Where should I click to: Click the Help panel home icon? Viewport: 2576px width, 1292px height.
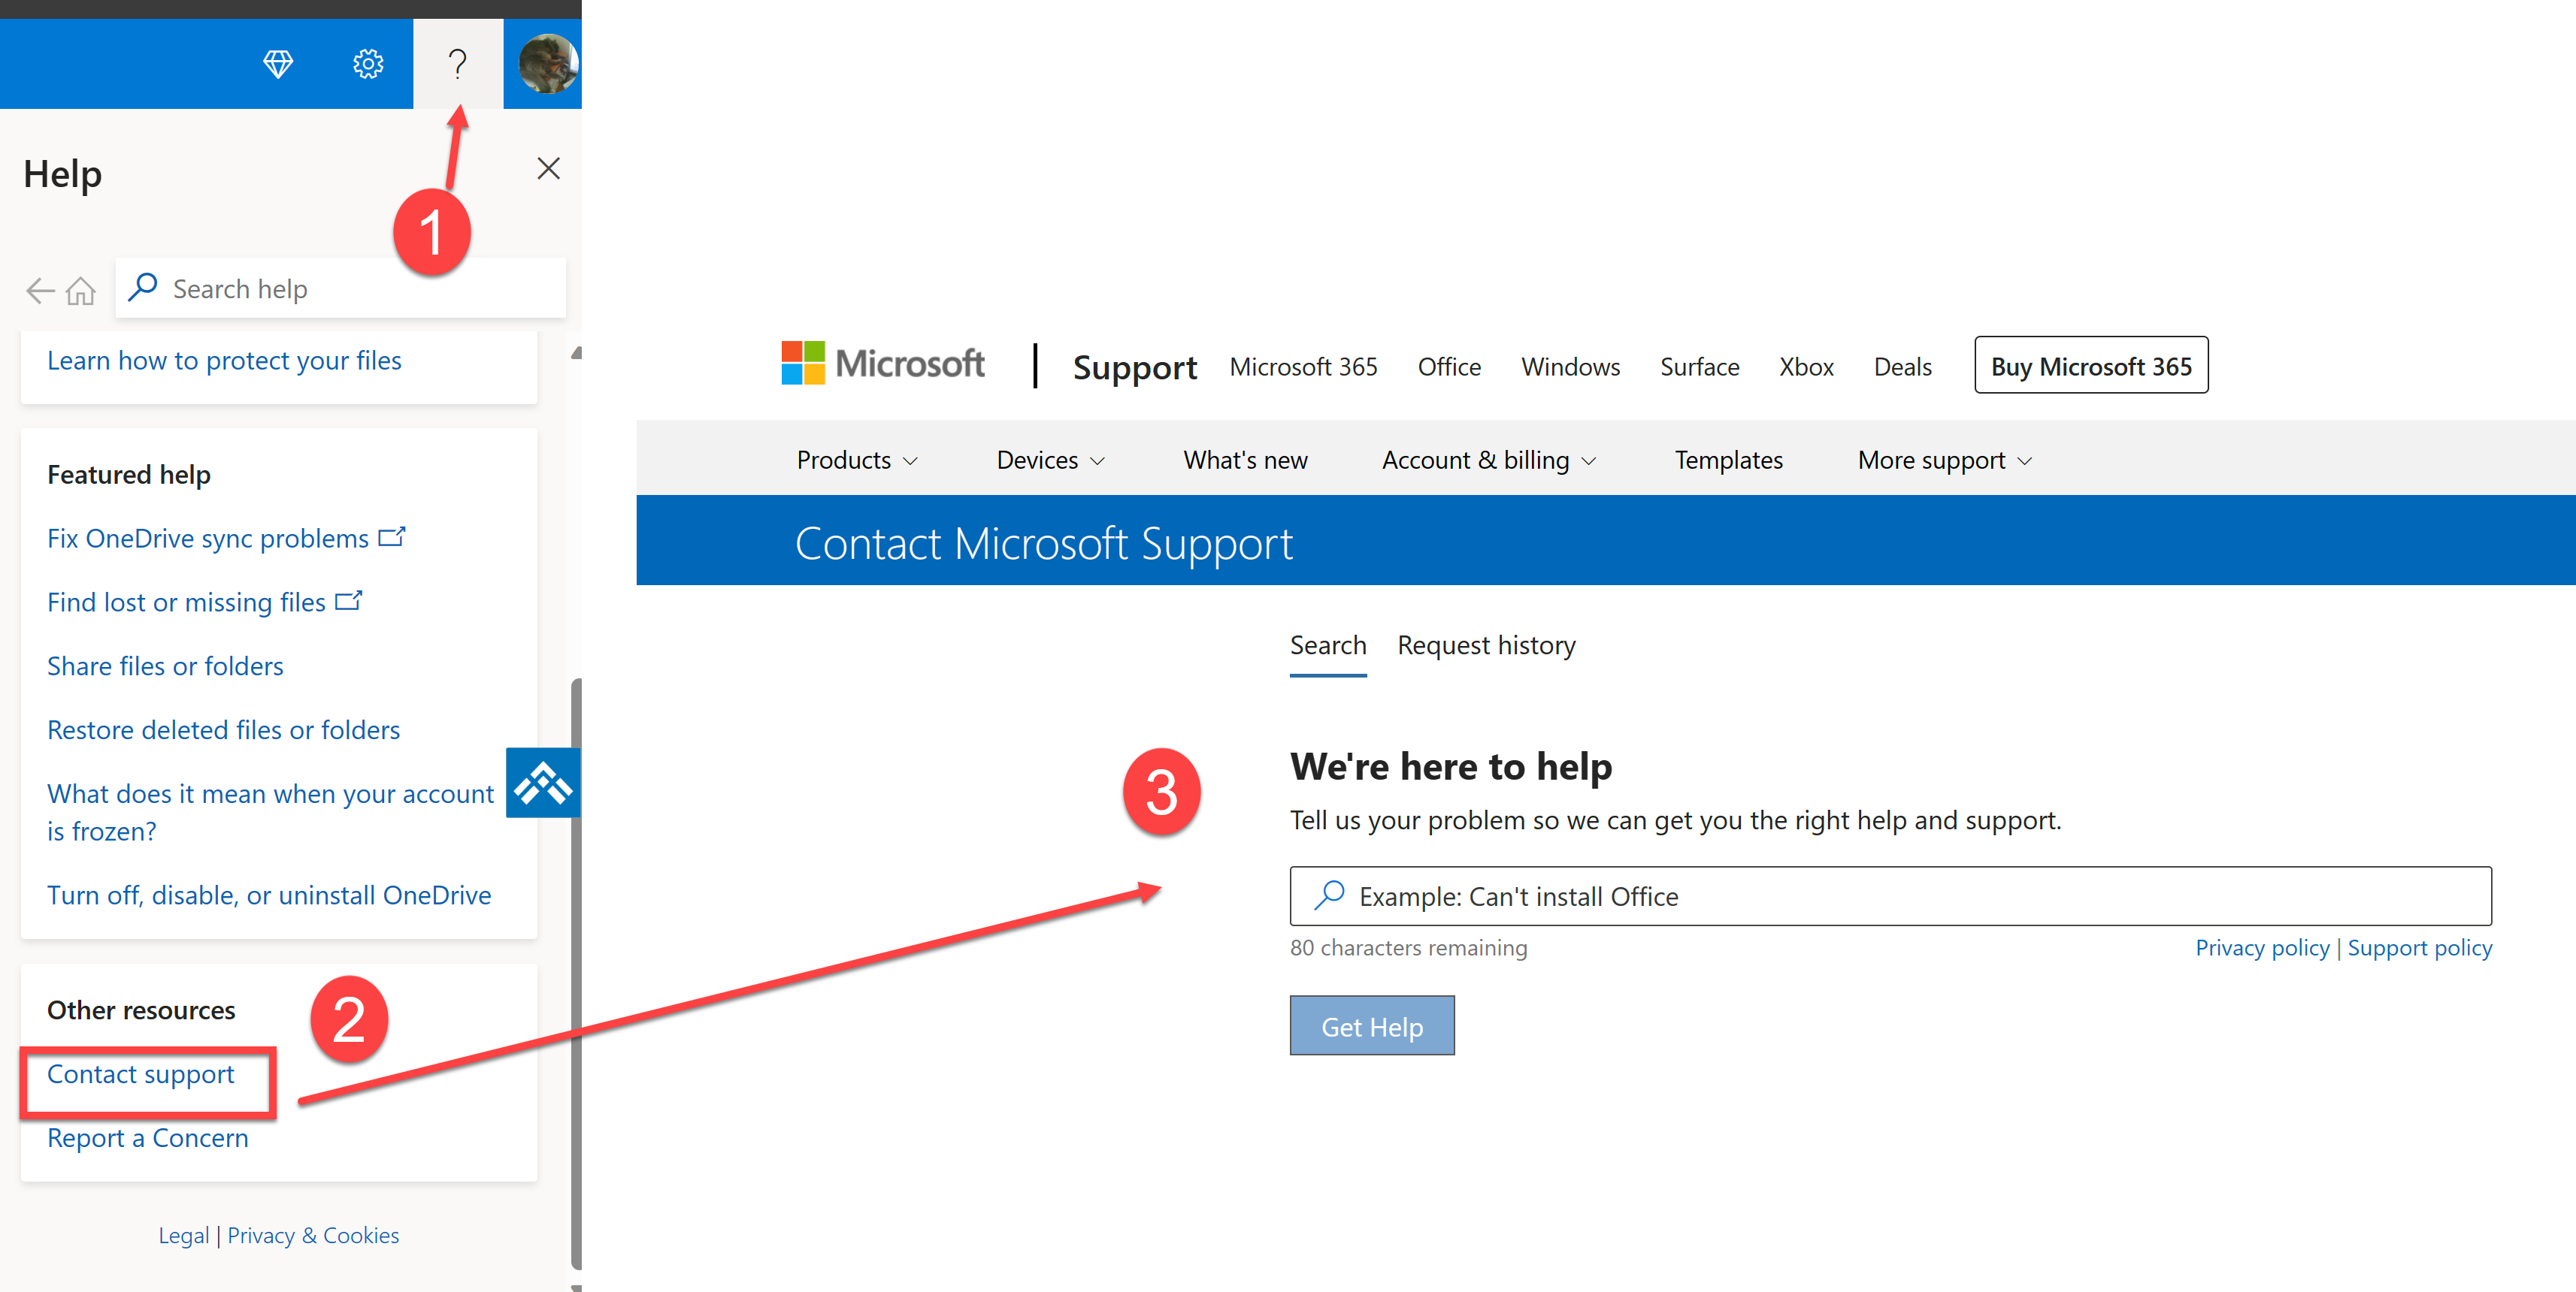tap(80, 291)
